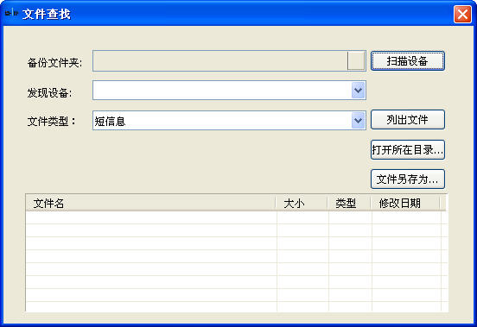Click the 列出文件 button
This screenshot has height=327, width=477.
tap(408, 120)
